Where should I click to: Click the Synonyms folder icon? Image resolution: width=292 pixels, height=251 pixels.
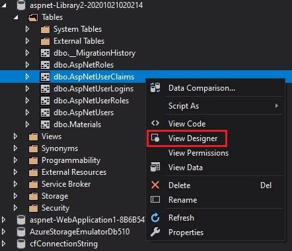tap(33, 148)
